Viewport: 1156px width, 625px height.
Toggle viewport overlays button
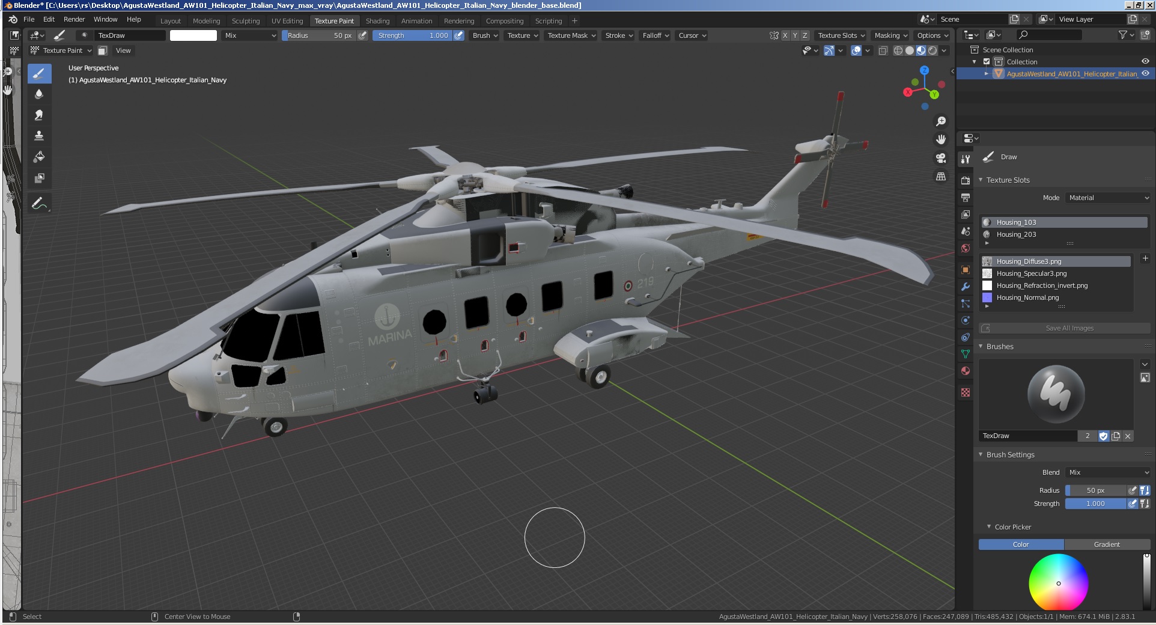[856, 50]
